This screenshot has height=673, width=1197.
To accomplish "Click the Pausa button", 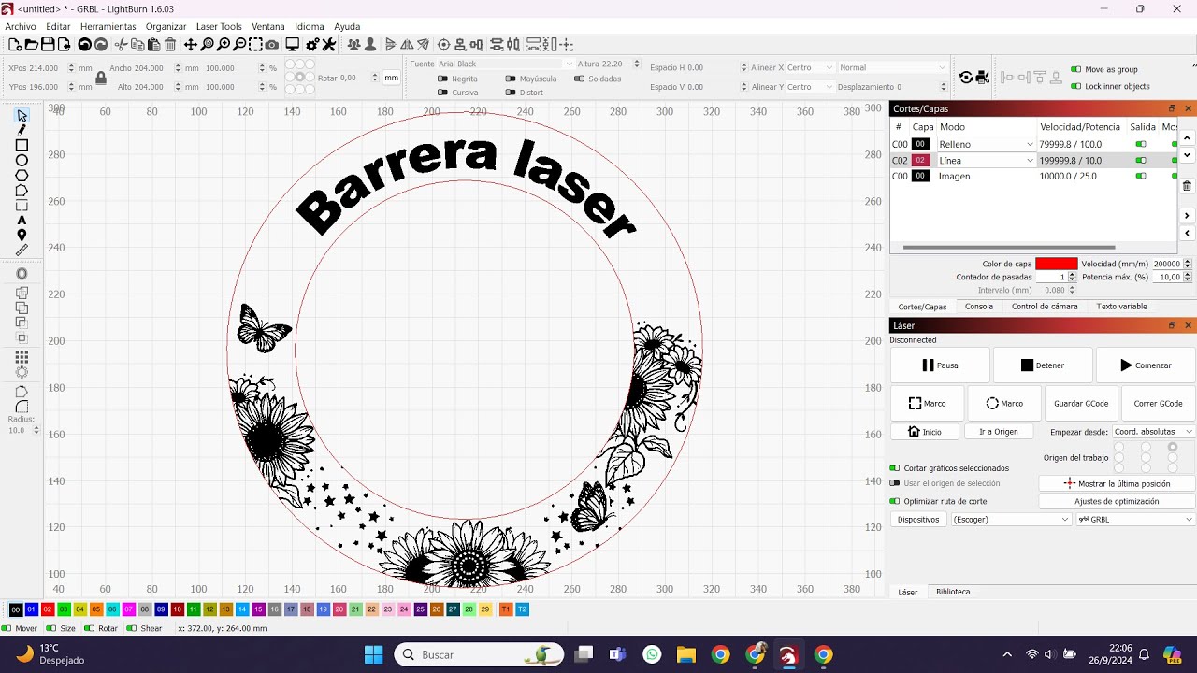I will click(x=940, y=365).
